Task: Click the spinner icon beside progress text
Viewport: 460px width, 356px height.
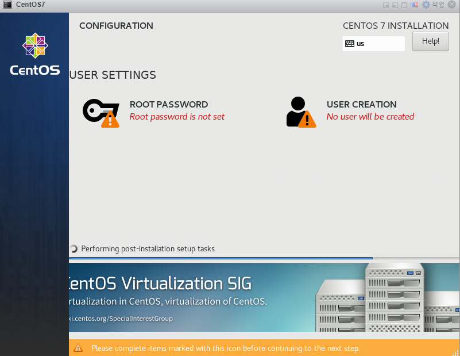Action: pyautogui.click(x=74, y=249)
